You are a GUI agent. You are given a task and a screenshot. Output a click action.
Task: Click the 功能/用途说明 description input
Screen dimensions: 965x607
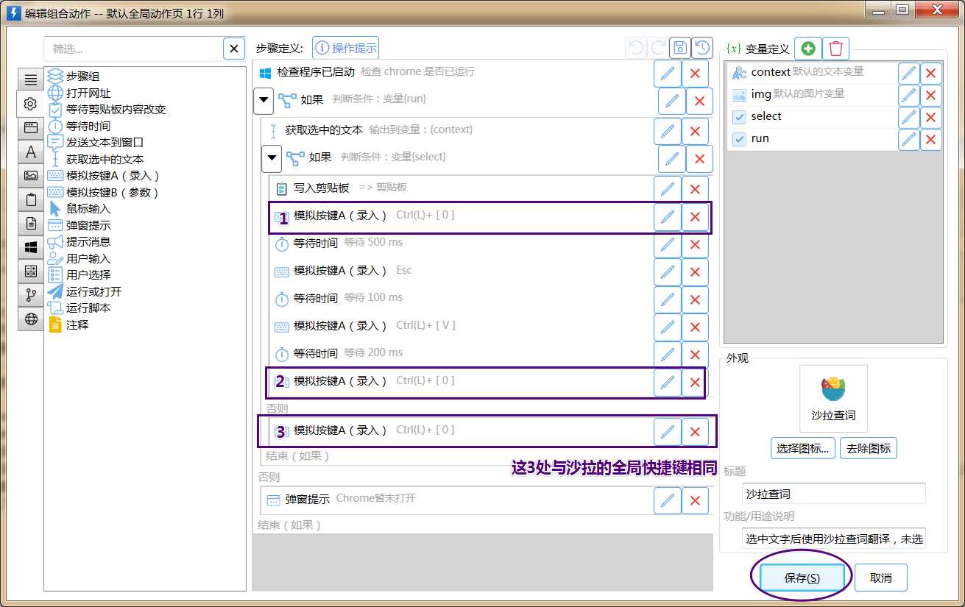[x=833, y=539]
